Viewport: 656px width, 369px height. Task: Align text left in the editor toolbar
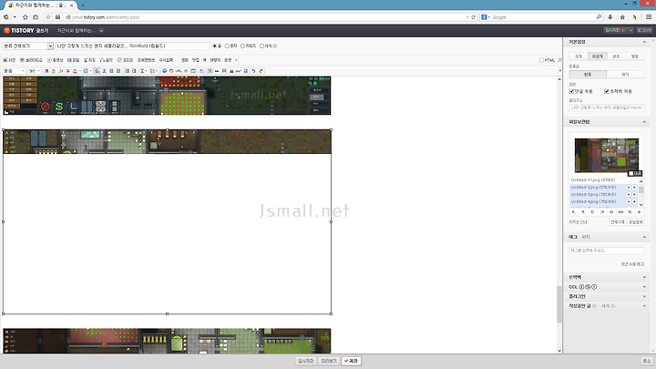coord(97,71)
